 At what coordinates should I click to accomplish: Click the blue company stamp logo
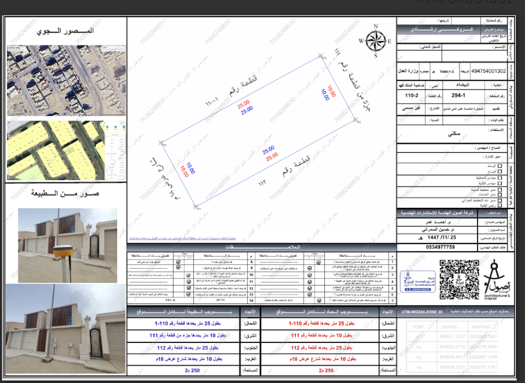coord(418,281)
